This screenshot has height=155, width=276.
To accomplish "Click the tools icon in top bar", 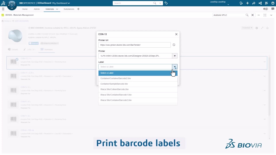I will pos(266,3).
